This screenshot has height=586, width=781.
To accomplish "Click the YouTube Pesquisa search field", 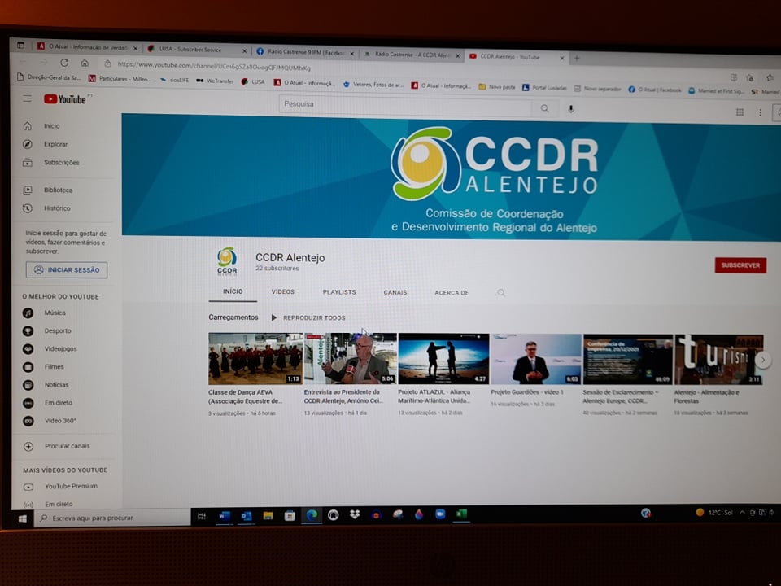I will click(405, 105).
